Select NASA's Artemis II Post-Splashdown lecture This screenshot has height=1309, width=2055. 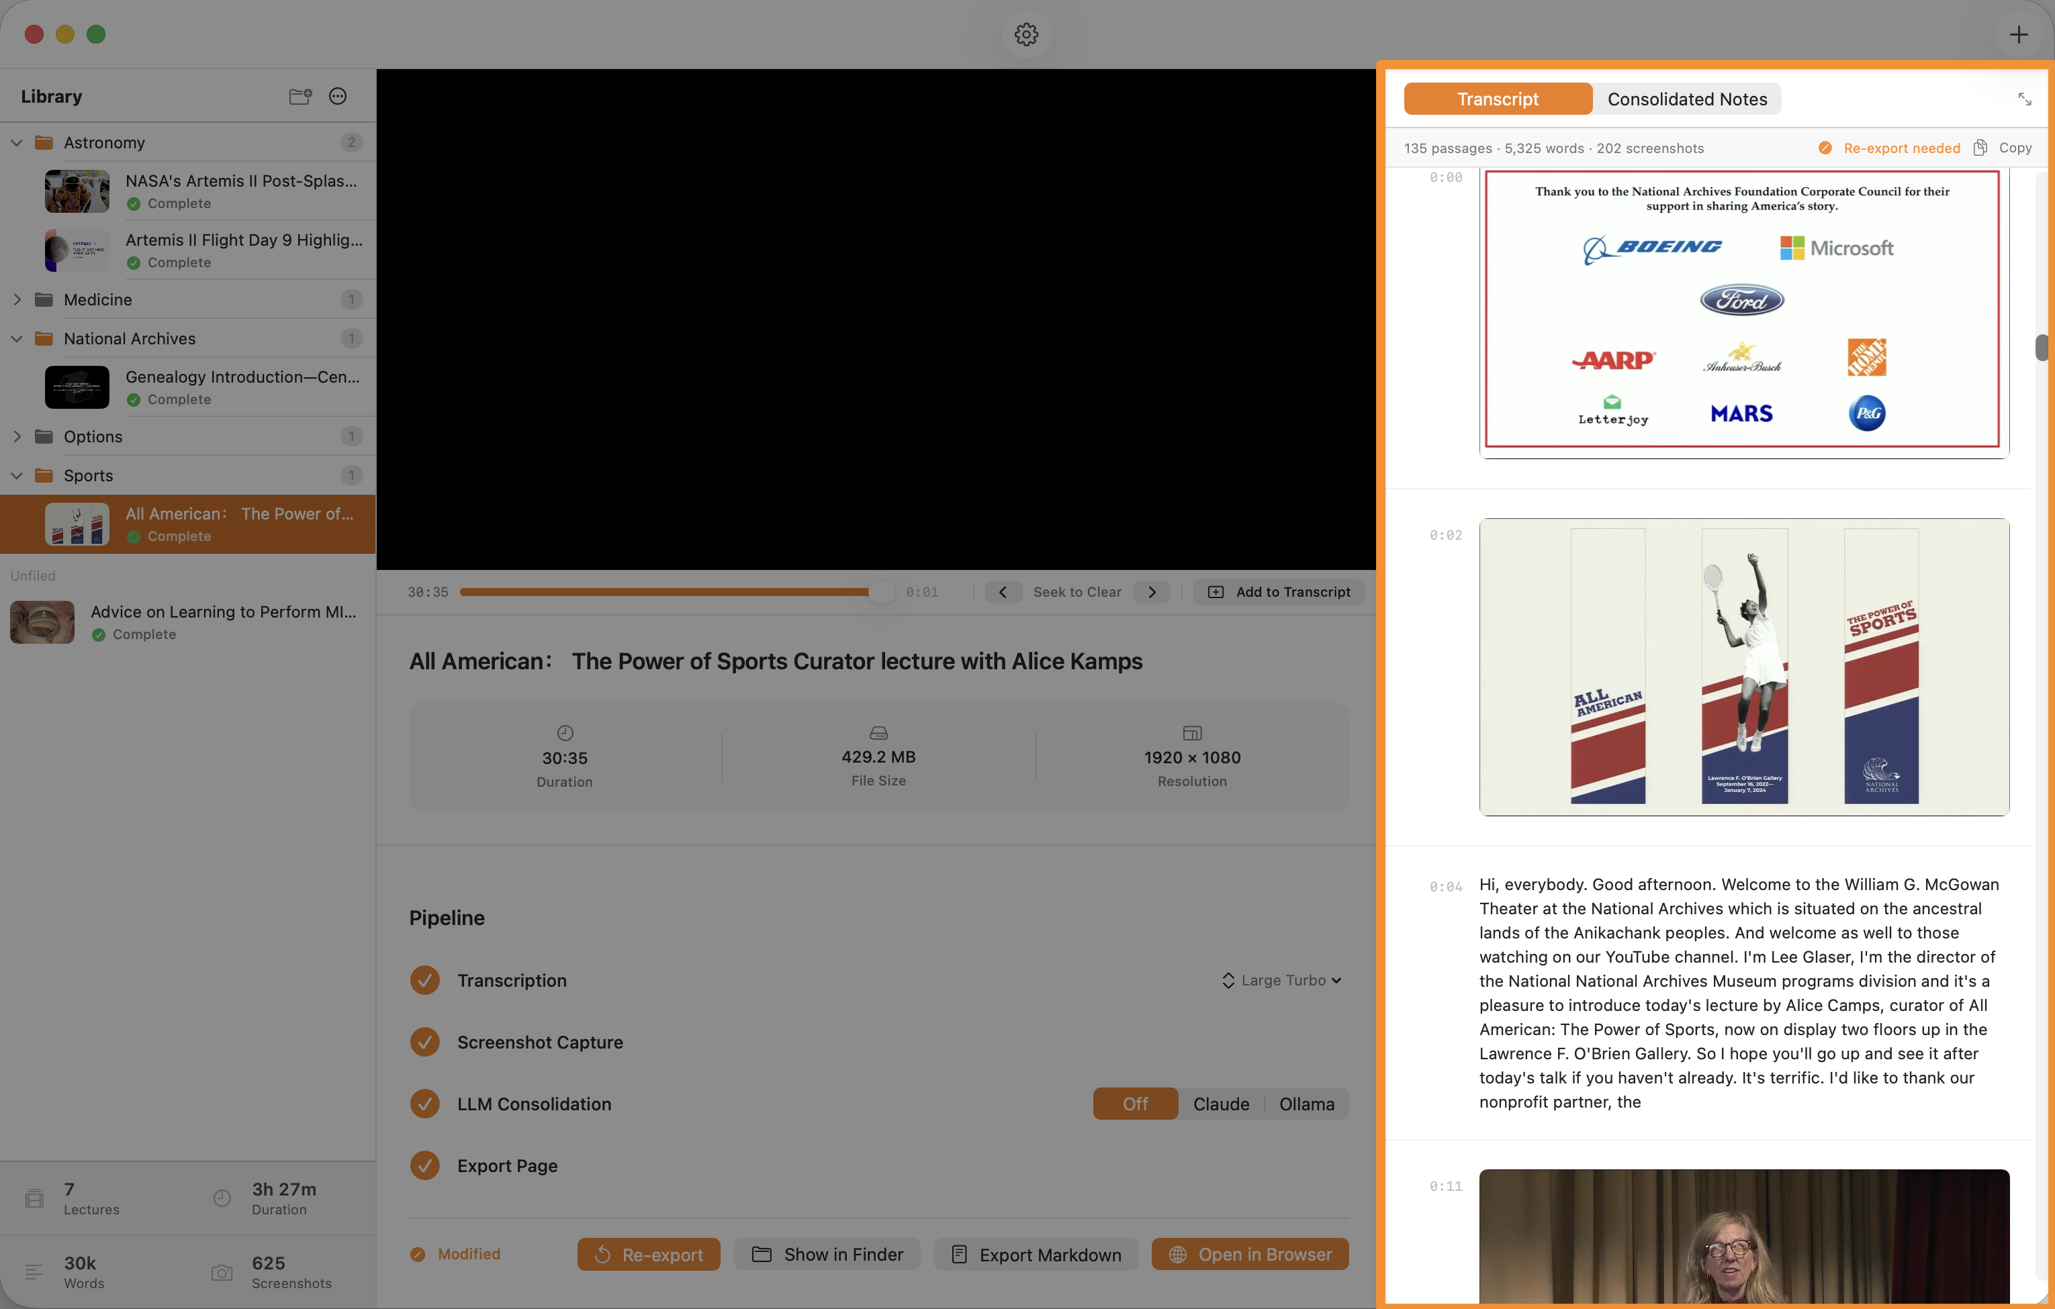(188, 191)
